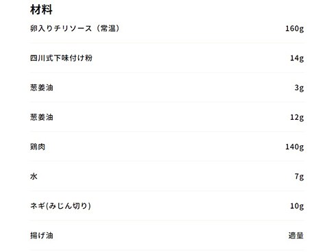
Task: Select the 鶏肉 ingredient name
Action: [38, 147]
